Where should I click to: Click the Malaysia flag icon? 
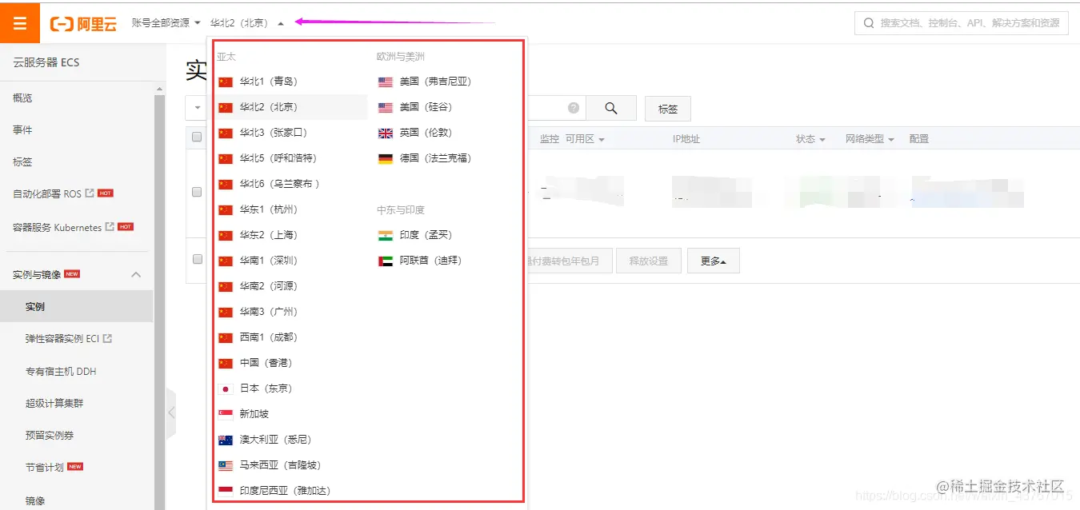pyautogui.click(x=226, y=465)
